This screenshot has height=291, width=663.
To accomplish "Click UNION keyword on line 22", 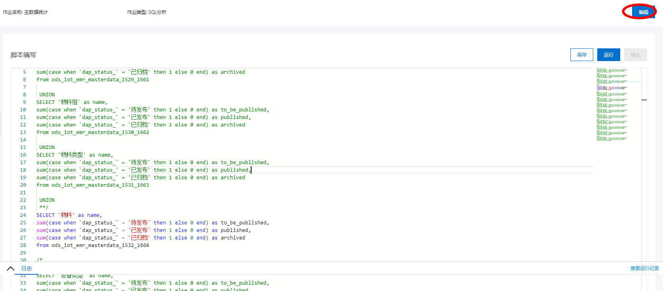I will [47, 200].
